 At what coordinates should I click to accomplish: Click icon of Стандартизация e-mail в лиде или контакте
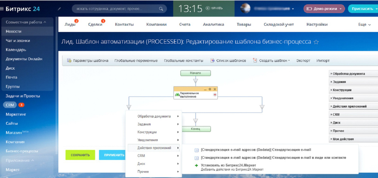[196, 158]
